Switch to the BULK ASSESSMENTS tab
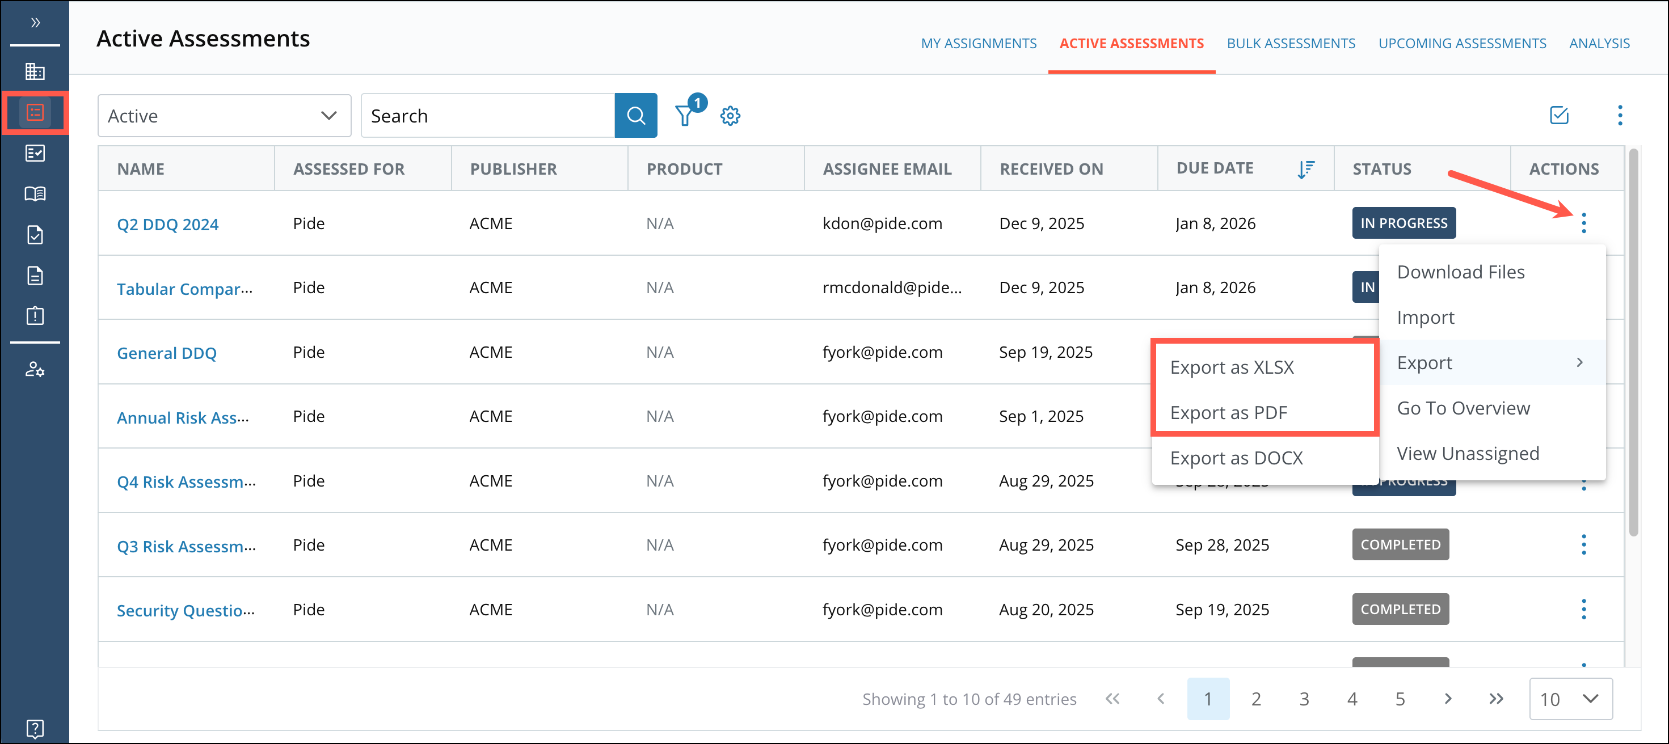This screenshot has width=1669, height=744. pos(1291,43)
